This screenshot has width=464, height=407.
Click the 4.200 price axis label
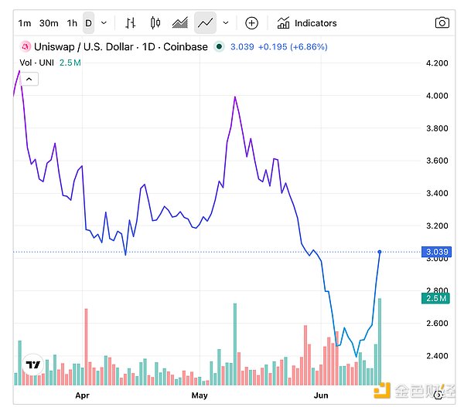pos(437,63)
